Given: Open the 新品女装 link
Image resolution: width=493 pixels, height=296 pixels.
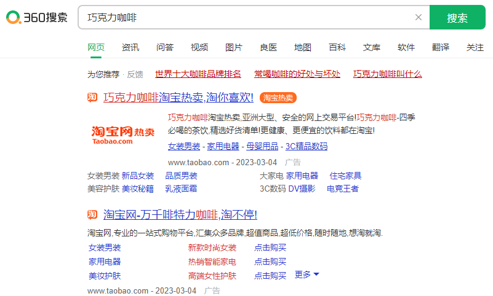Looking at the screenshot, I should pyautogui.click(x=138, y=176).
